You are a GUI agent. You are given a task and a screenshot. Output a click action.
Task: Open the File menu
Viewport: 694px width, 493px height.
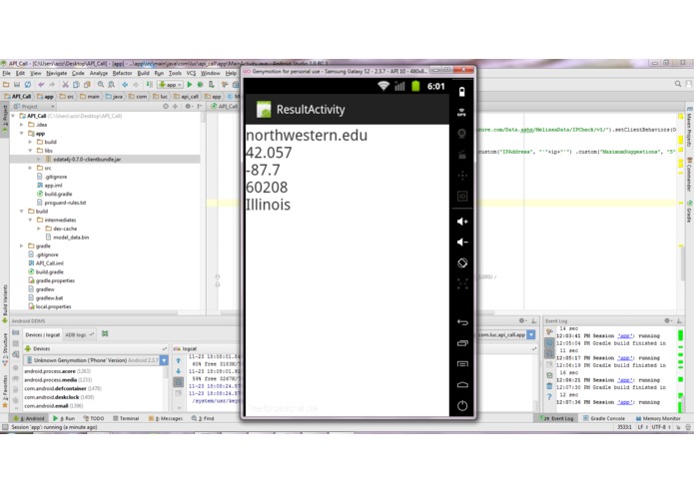click(6, 73)
